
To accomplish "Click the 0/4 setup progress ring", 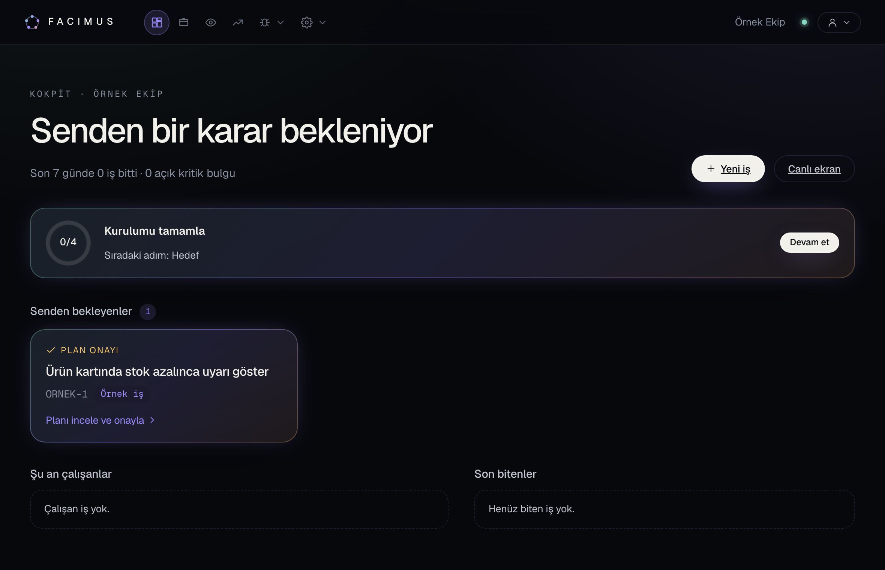I will (x=68, y=243).
